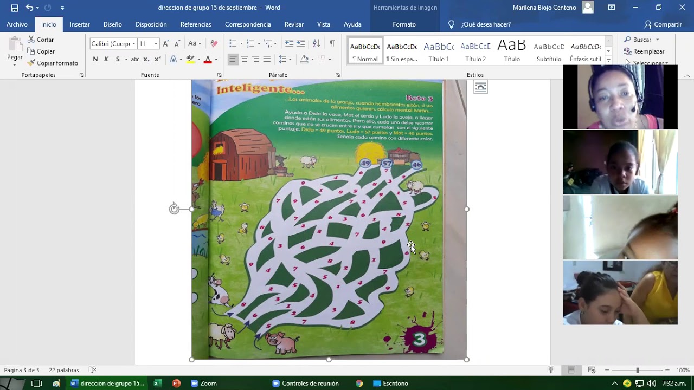
Task: Align text right
Action: 255,59
